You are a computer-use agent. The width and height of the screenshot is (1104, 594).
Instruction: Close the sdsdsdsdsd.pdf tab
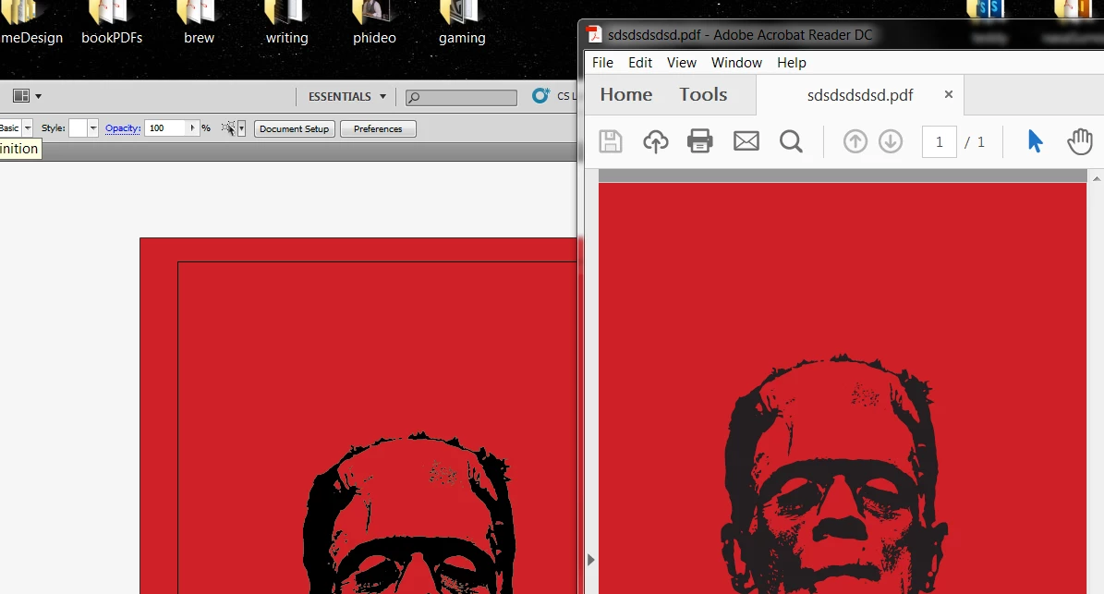949,94
